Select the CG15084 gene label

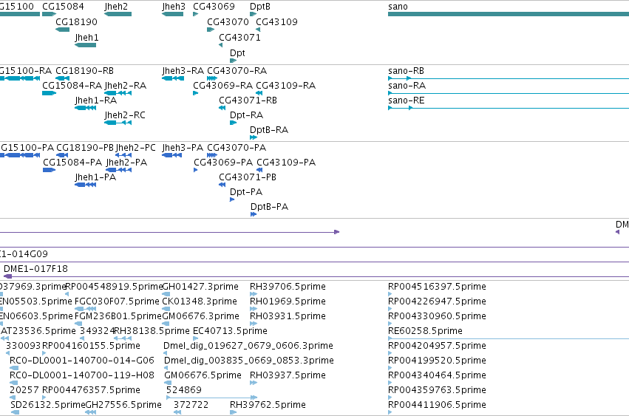[63, 7]
